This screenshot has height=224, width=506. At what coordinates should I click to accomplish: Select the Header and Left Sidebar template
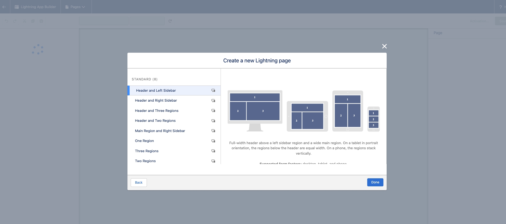coord(156,91)
